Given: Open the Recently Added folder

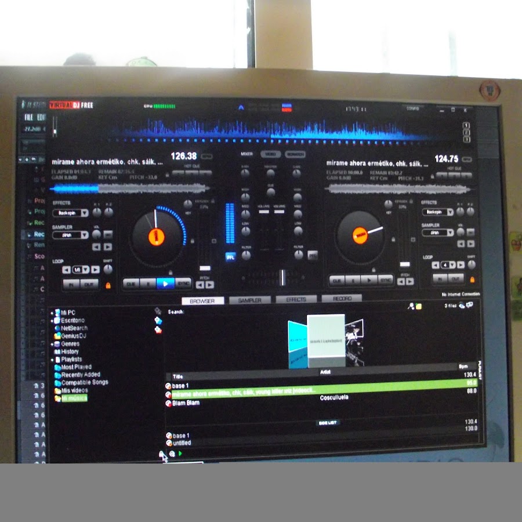Looking at the screenshot, I should [x=81, y=375].
